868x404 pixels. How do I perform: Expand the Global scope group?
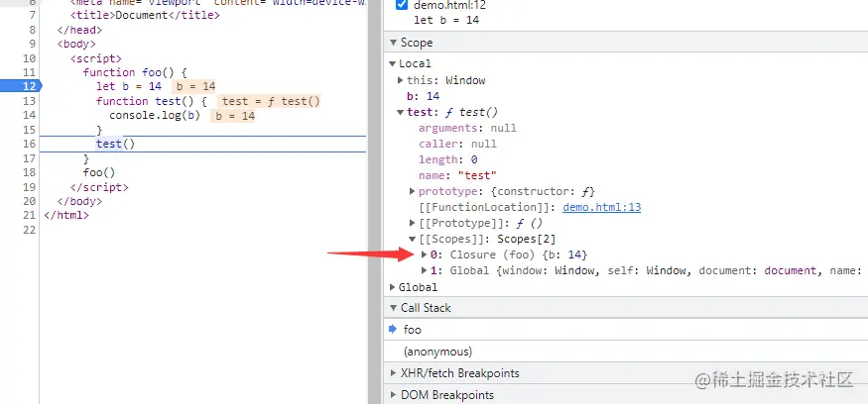(x=393, y=287)
